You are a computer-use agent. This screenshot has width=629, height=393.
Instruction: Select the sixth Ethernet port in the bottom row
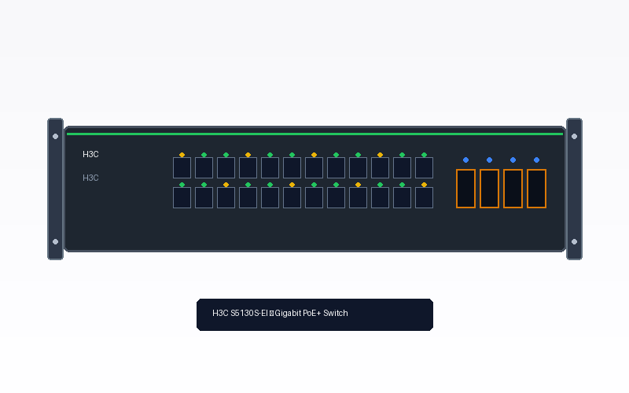(292, 198)
